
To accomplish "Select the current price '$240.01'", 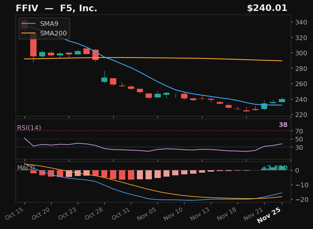I will [267, 8].
